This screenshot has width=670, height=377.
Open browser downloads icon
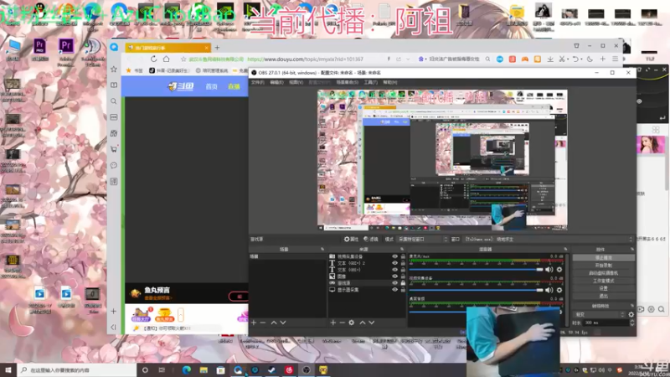click(550, 59)
